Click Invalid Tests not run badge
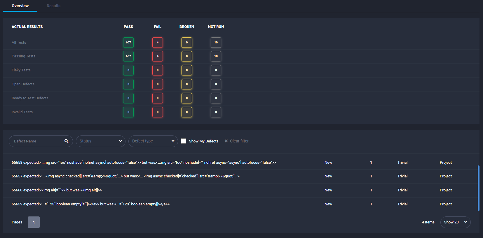483x238 pixels. 216,112
